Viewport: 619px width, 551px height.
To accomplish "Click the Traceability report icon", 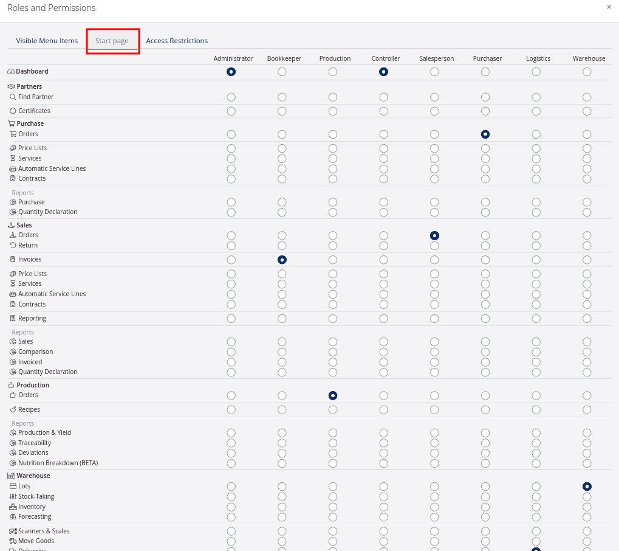I will 13,443.
